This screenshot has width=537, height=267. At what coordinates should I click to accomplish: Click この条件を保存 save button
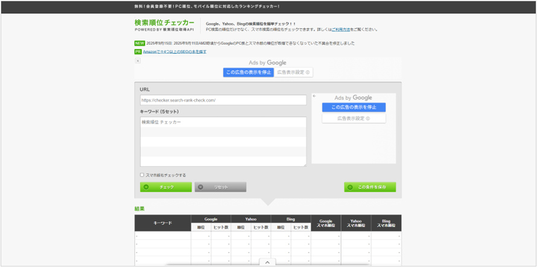tap(370, 187)
